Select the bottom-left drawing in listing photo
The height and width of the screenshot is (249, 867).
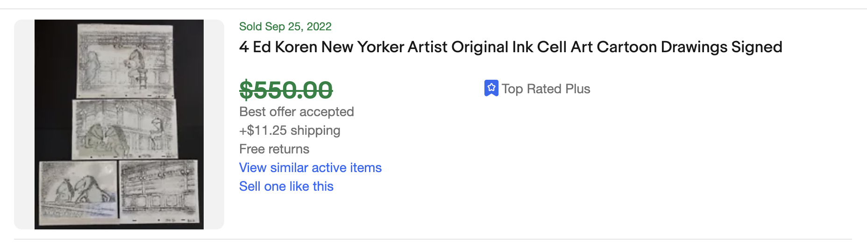coord(78,188)
